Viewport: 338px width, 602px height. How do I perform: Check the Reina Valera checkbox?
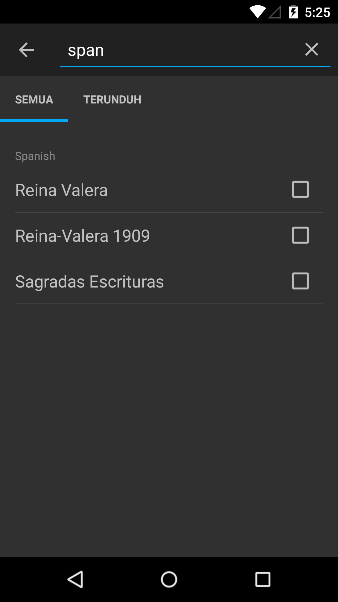coord(300,189)
